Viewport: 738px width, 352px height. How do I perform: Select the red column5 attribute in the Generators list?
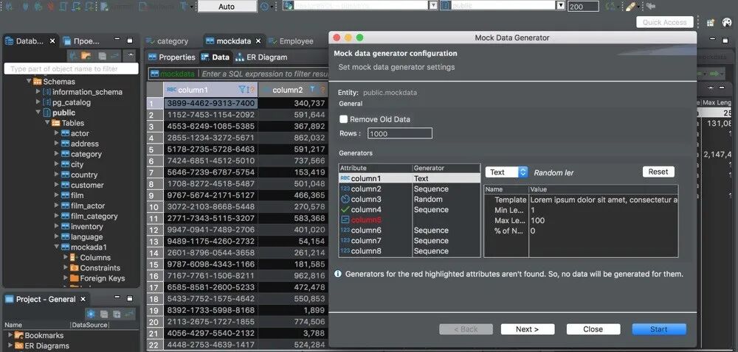tap(409, 219)
